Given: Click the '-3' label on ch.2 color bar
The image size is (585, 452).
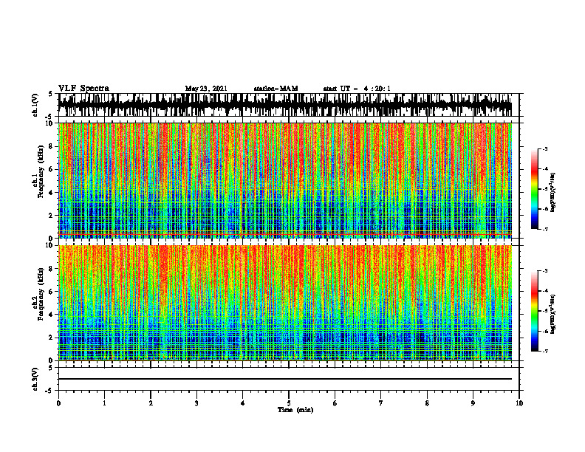Looking at the screenshot, I should (545, 271).
